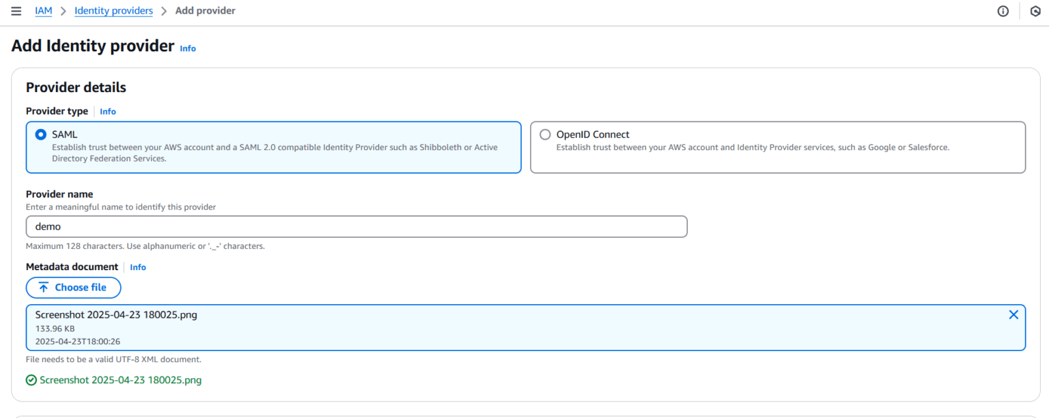Click Info beside Add Identity provider heading
The height and width of the screenshot is (418, 1049).
point(187,48)
